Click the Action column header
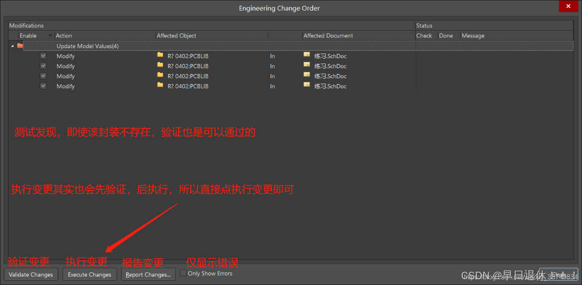 (105, 35)
